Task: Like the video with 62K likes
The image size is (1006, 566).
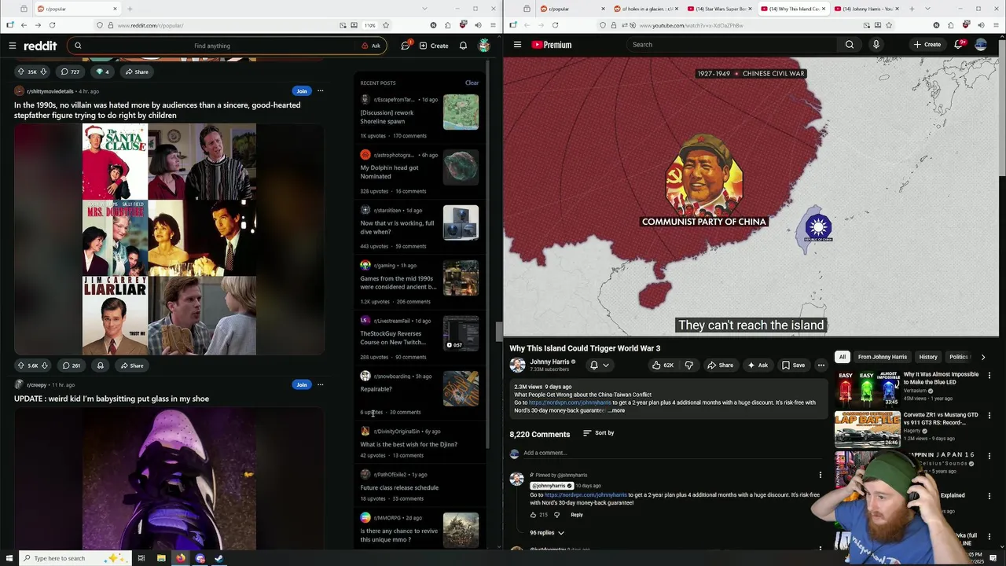Action: pos(663,365)
